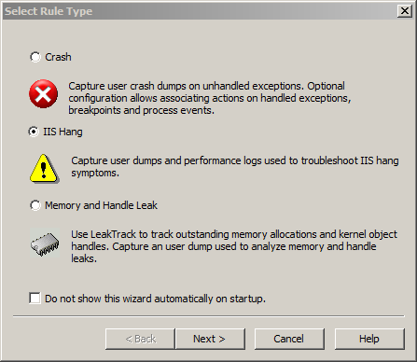Viewport: 417px width, 362px height.
Task: Select the IIS Hang radio button
Action: pyautogui.click(x=34, y=132)
